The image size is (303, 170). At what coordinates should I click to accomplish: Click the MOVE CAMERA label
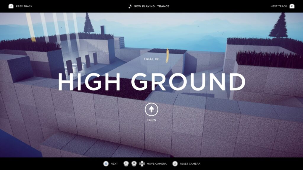coord(157,164)
